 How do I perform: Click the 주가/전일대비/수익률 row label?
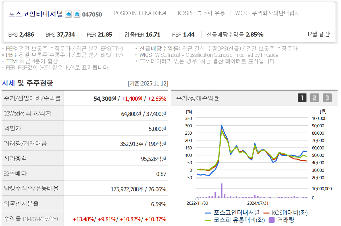click(x=32, y=98)
